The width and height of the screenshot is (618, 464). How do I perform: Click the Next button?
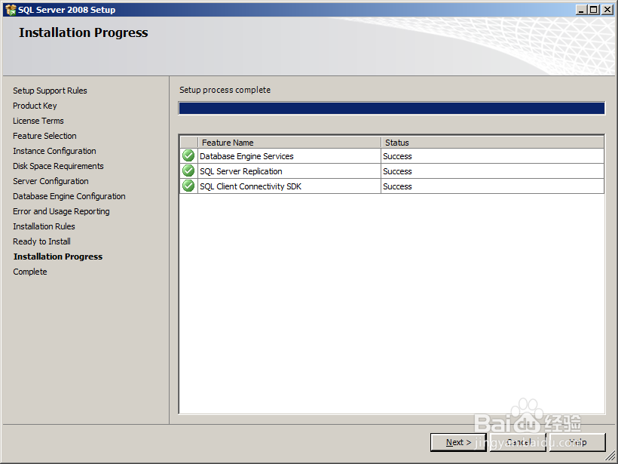[x=458, y=442]
